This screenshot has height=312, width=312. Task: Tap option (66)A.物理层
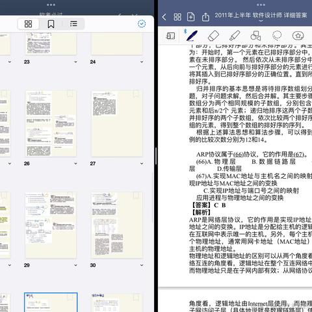tap(216, 162)
